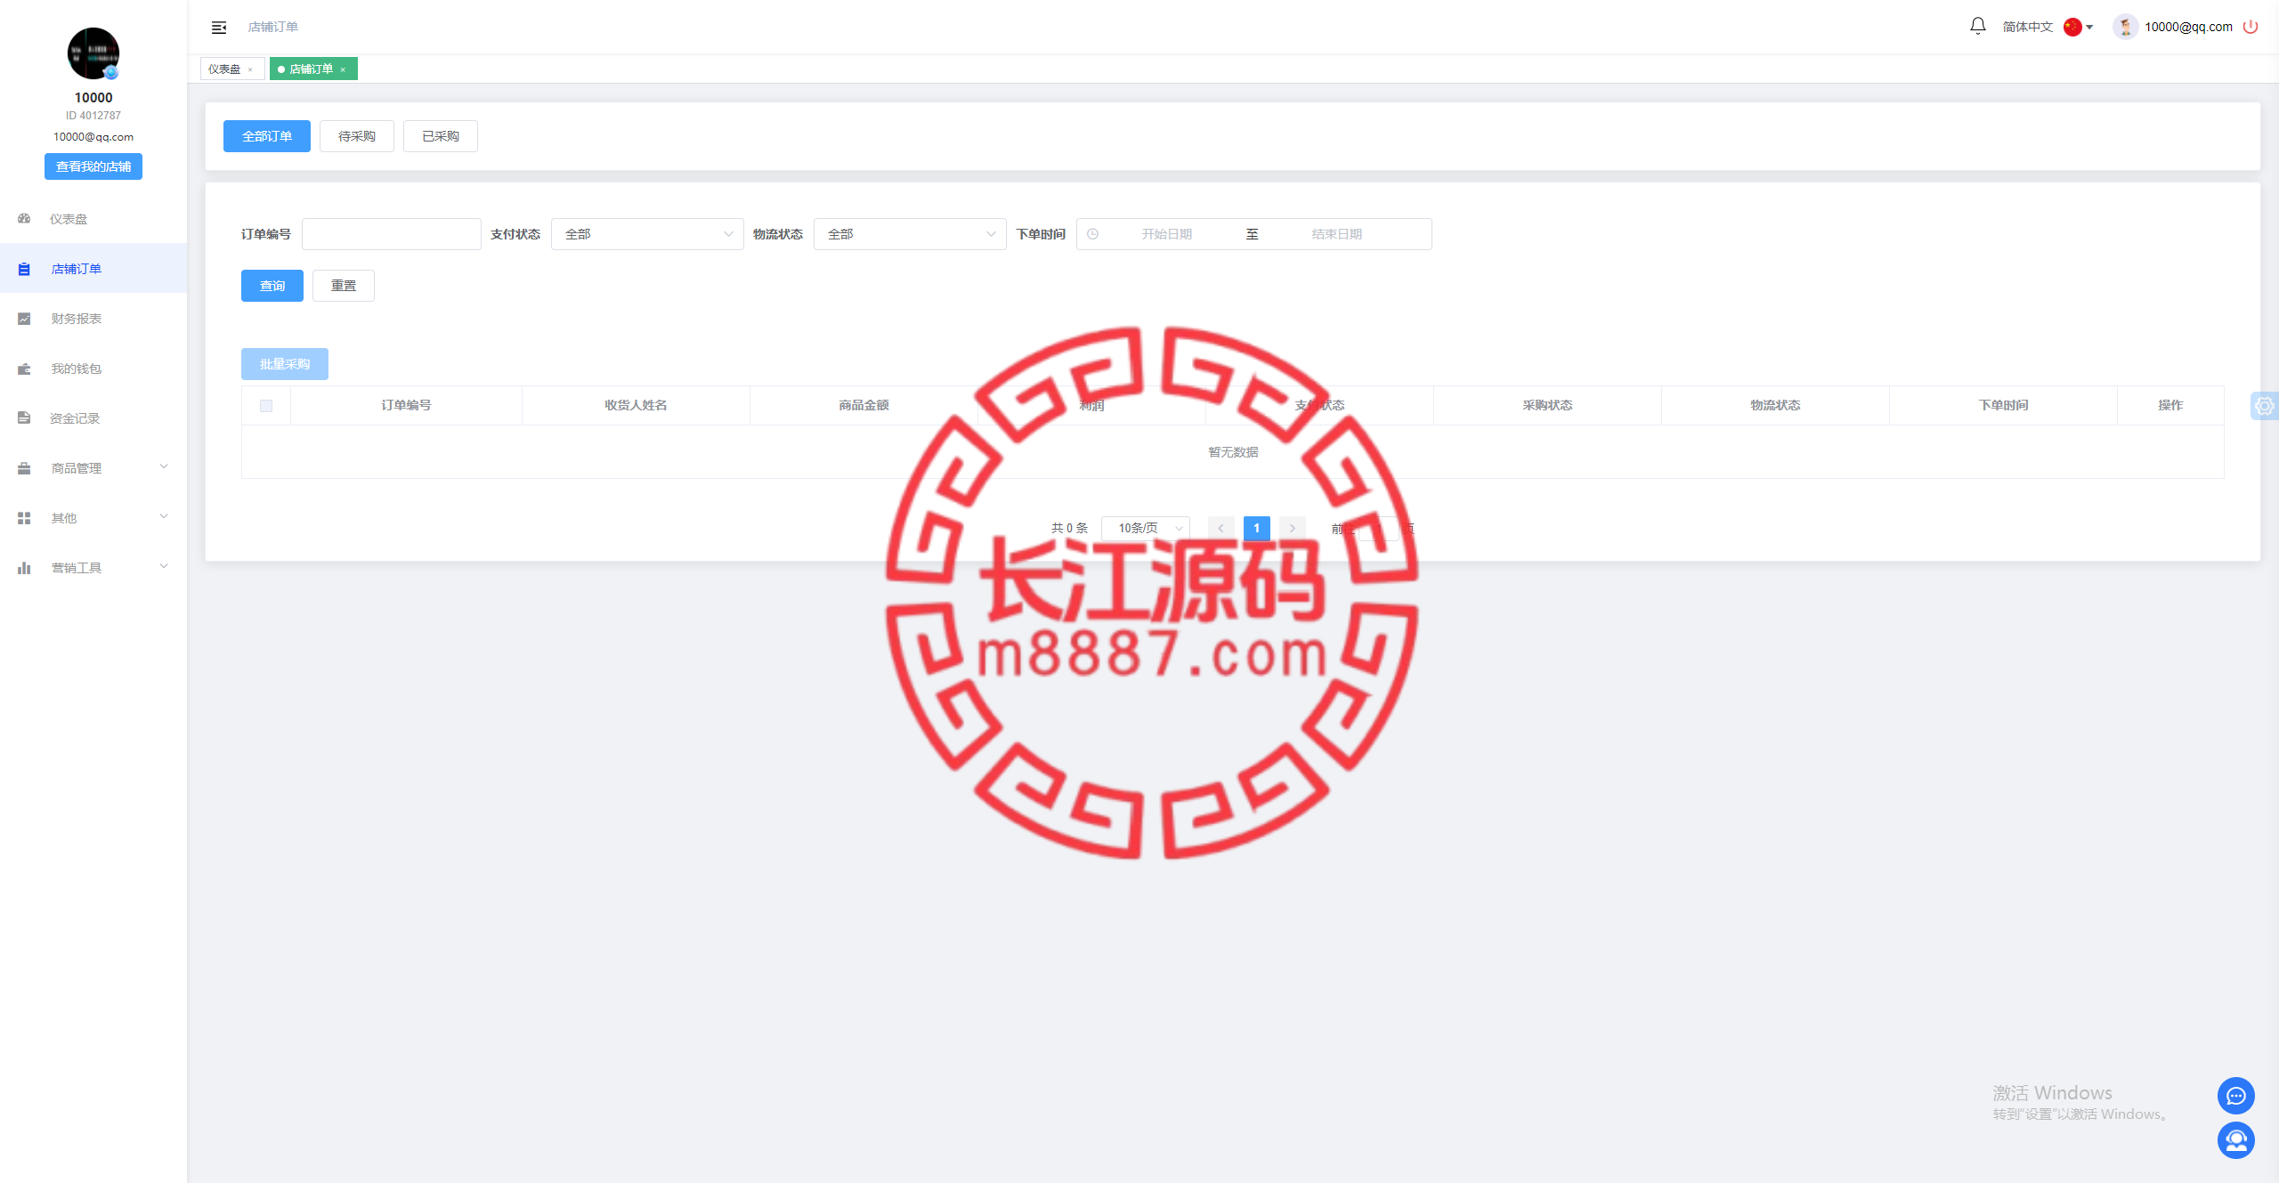Open the language dropdown arrow
2279x1183 pixels.
click(x=2088, y=28)
